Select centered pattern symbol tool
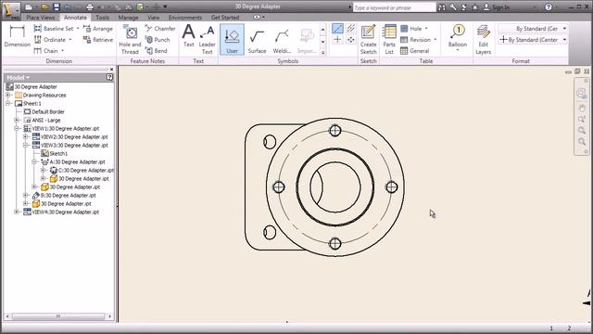The image size is (593, 334). point(350,39)
